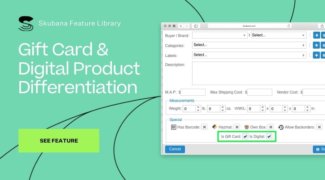Open the Categories Select... dropdown
Viewport: 325px width, 180px height.
point(249,45)
